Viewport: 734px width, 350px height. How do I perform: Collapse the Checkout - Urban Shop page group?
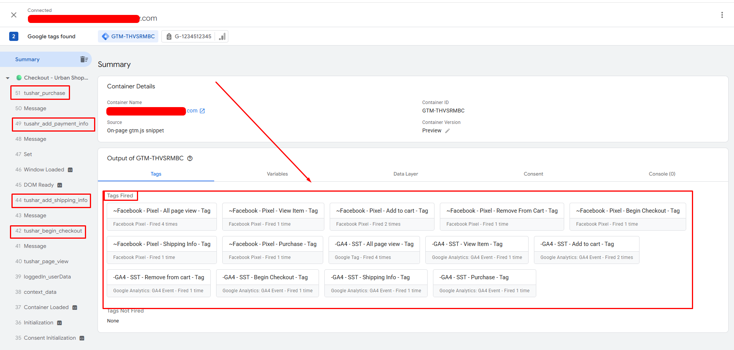coord(8,78)
